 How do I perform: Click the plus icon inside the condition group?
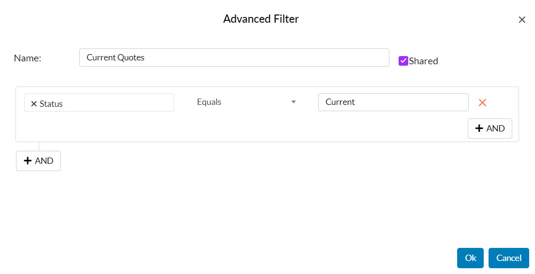479,129
